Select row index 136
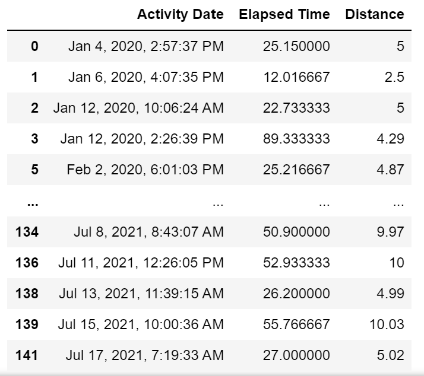 point(27,263)
